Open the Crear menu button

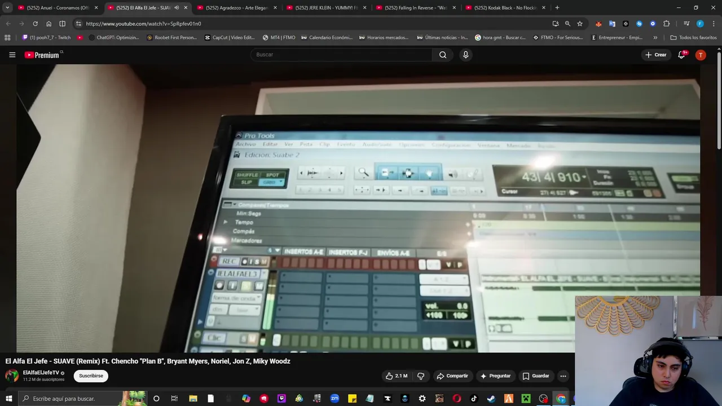click(656, 55)
